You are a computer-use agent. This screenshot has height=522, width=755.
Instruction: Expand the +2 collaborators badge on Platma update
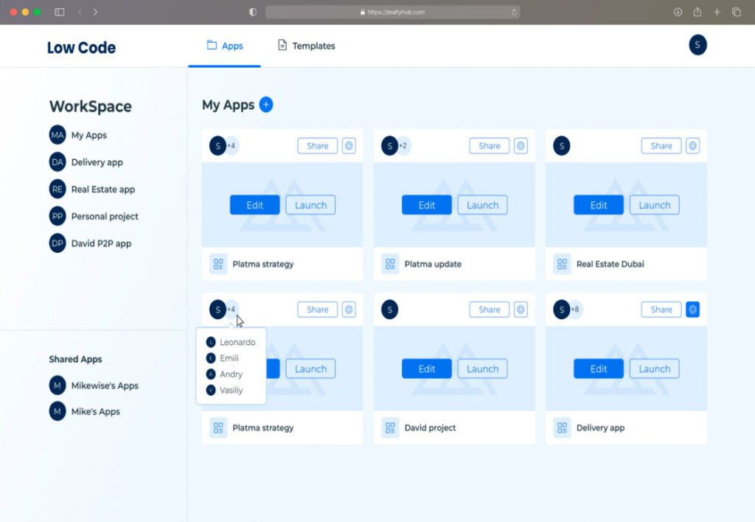pos(403,146)
